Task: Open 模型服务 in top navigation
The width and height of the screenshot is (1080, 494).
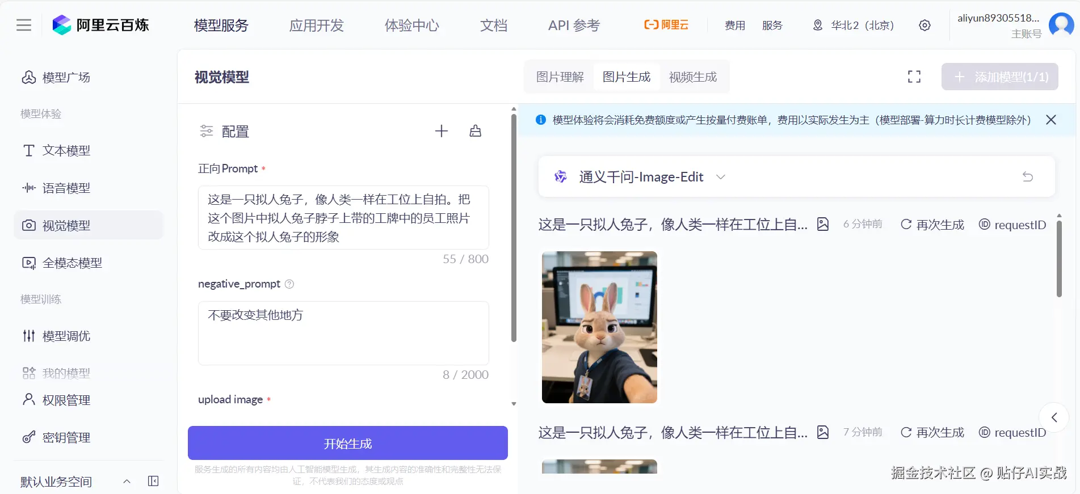Action: click(221, 26)
